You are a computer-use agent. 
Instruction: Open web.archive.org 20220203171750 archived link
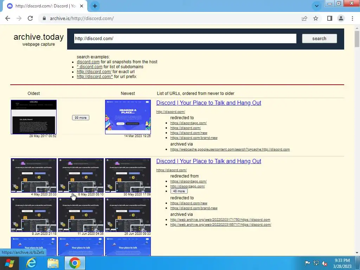(220, 220)
